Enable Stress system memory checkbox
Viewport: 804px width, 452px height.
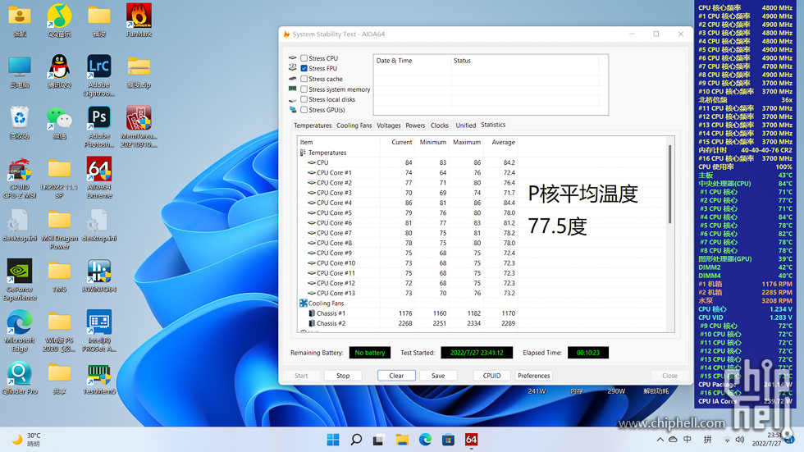(304, 89)
